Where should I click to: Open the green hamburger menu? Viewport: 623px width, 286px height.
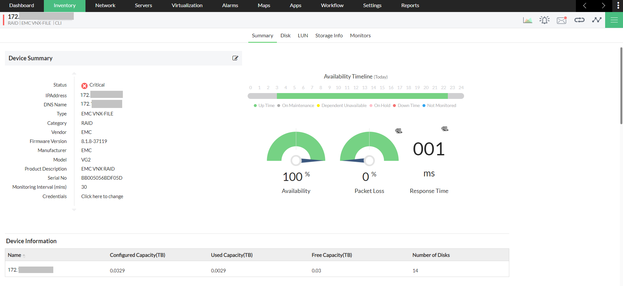614,20
